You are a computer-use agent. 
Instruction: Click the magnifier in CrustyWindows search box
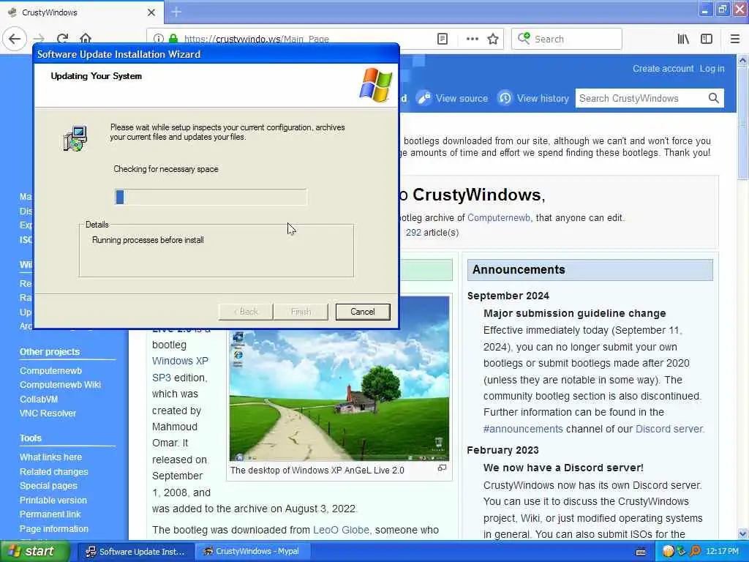pos(714,98)
